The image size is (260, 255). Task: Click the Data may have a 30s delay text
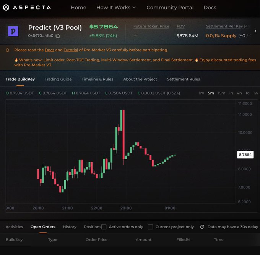(232, 227)
